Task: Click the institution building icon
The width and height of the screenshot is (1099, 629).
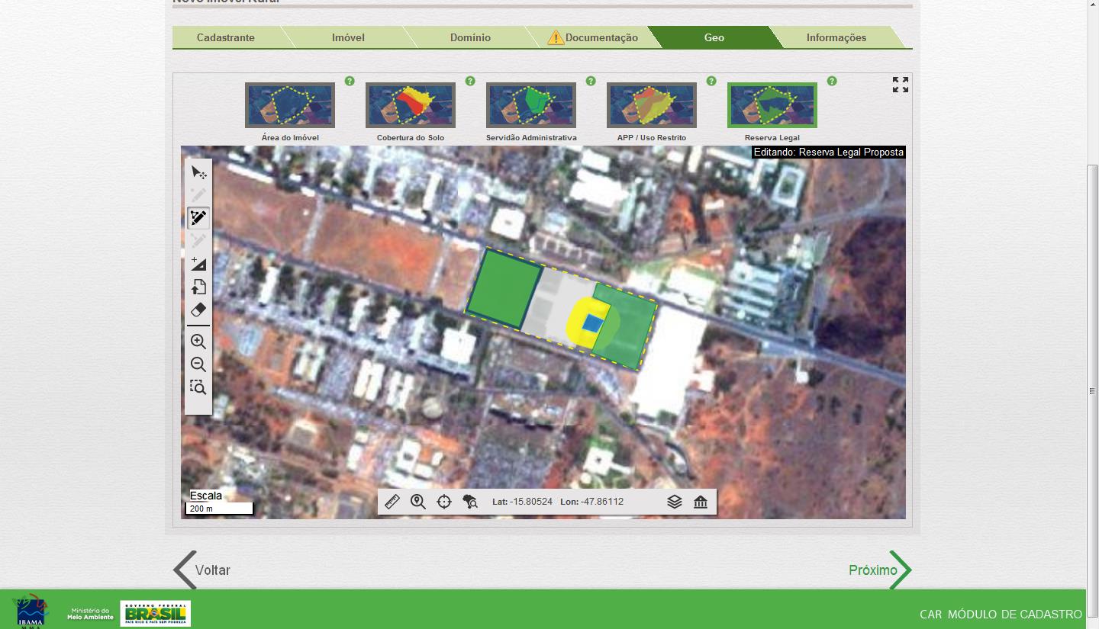Action: pyautogui.click(x=701, y=502)
